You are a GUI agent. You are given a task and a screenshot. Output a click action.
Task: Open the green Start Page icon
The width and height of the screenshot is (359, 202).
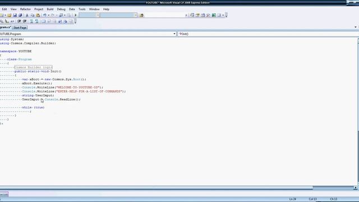point(214,15)
